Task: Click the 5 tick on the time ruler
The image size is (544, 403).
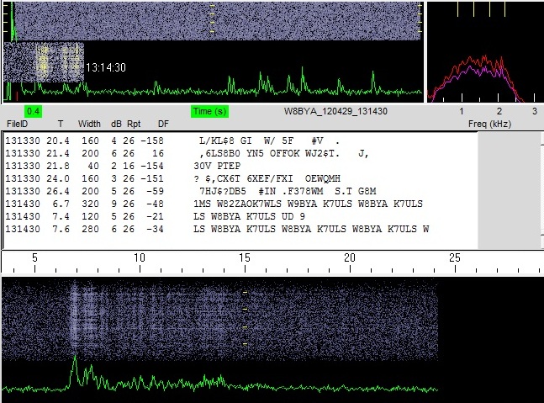Action: click(34, 258)
